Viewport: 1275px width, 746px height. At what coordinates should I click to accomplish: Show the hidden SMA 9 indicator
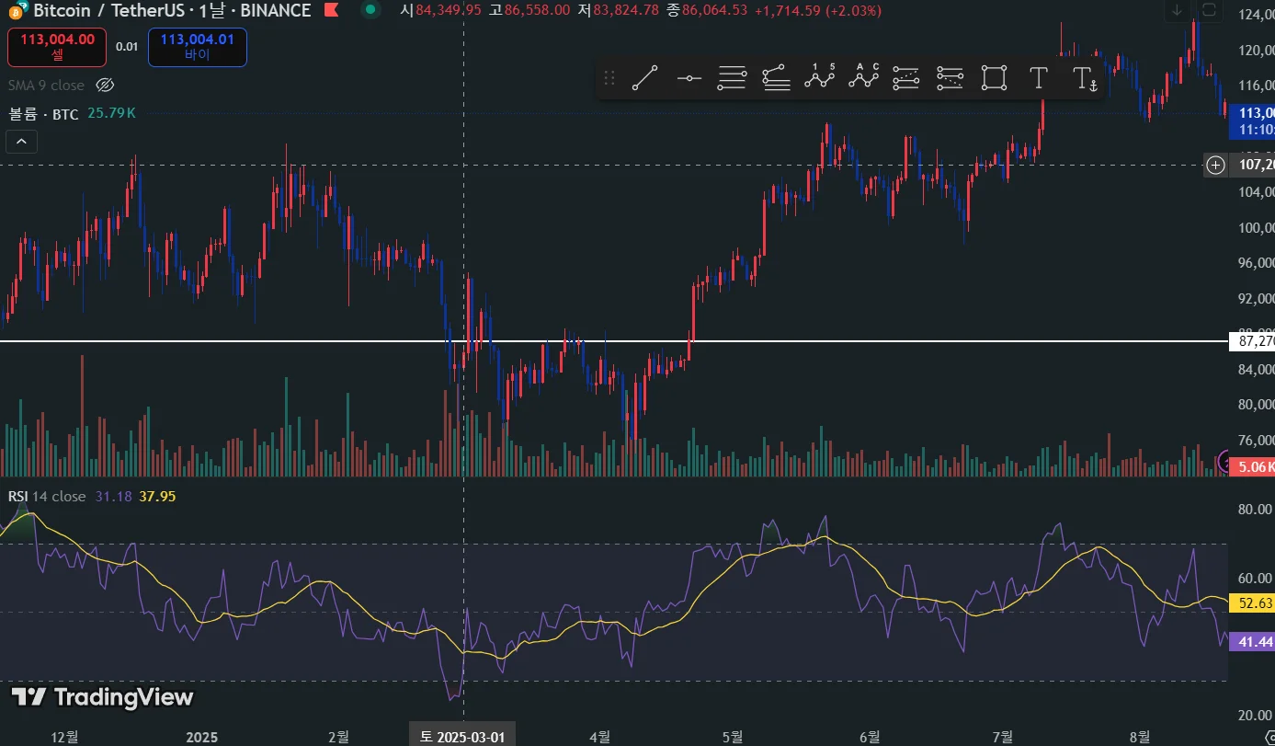click(x=105, y=86)
